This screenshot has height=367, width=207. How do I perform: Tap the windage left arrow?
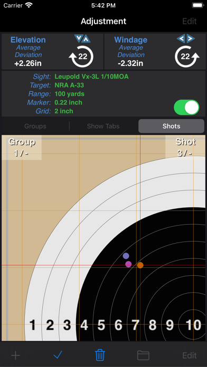click(181, 38)
